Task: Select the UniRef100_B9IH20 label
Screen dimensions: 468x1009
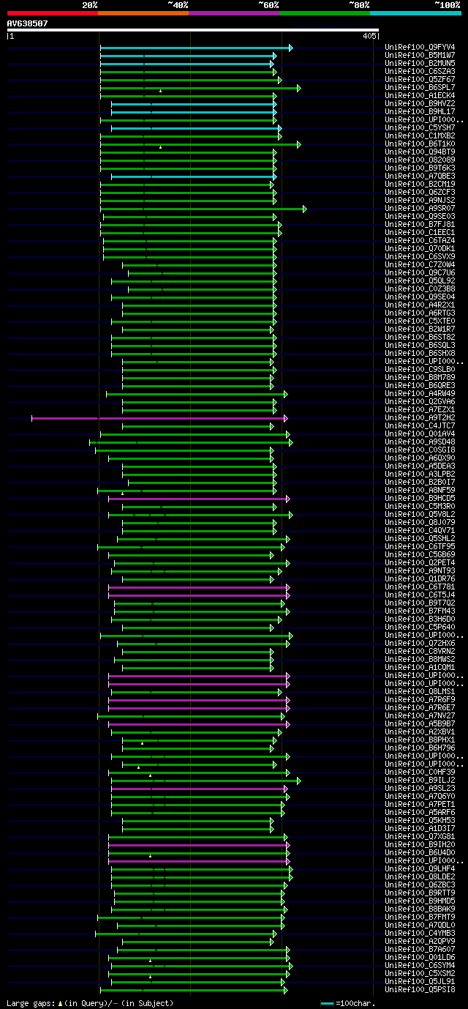Action: (420, 845)
